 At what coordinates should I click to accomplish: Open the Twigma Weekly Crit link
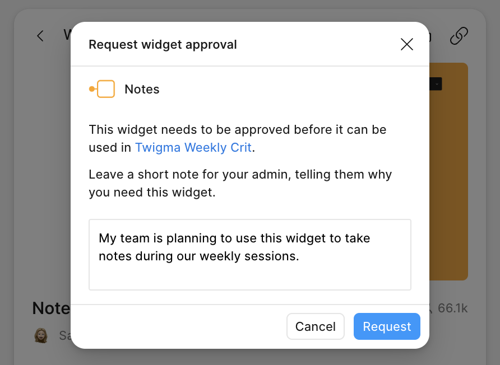(193, 147)
